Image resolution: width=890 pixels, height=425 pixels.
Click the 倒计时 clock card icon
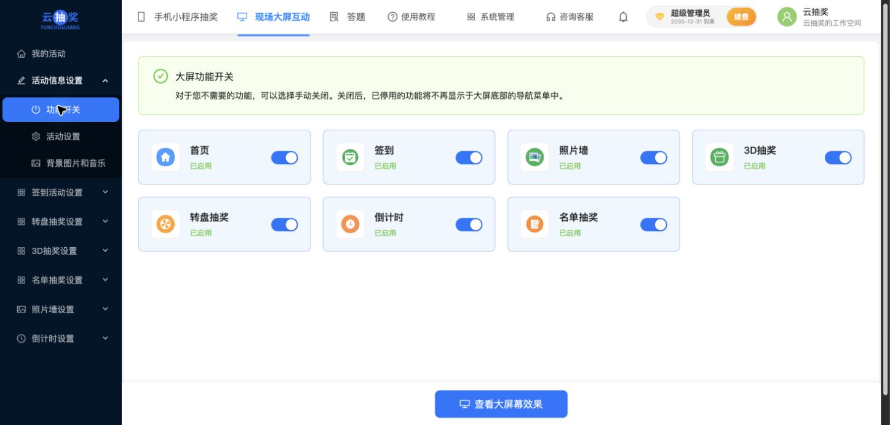pyautogui.click(x=350, y=224)
